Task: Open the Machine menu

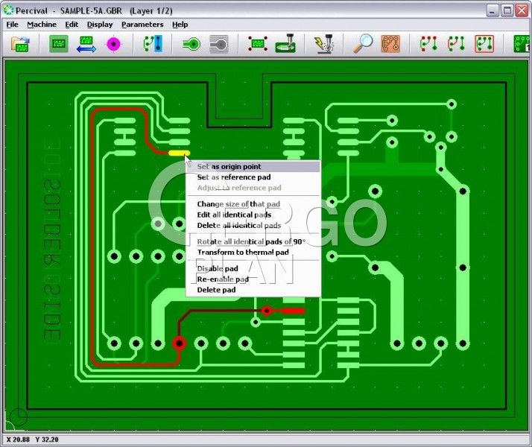Action: pos(42,24)
